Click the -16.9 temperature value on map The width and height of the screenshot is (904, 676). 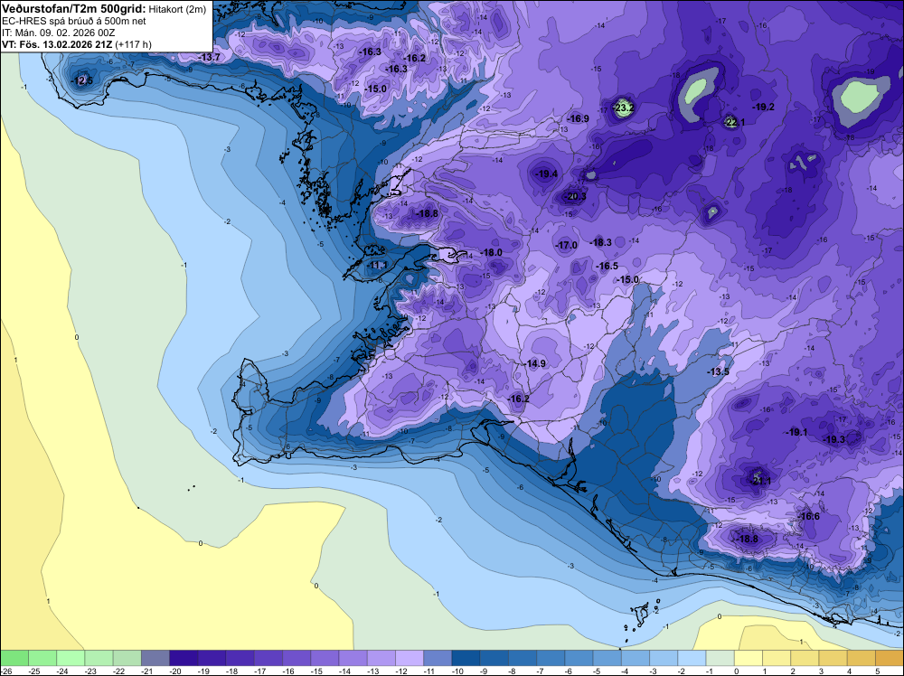click(x=578, y=118)
